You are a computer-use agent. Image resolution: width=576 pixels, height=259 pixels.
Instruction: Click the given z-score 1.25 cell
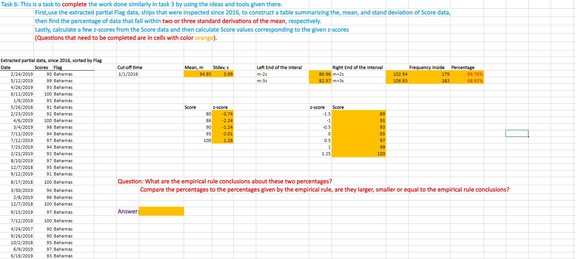point(320,154)
